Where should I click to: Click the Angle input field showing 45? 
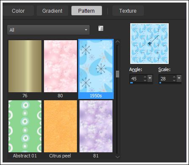tap(137, 79)
